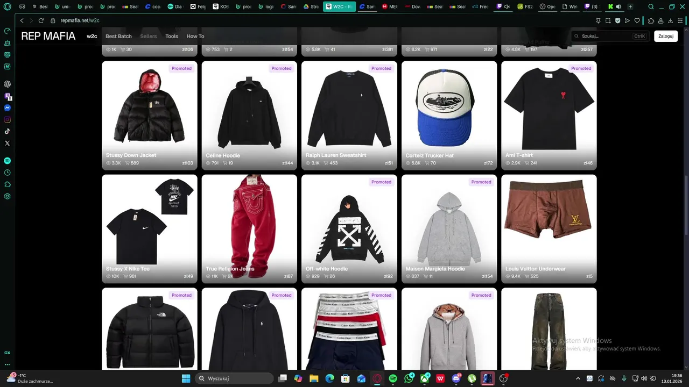689x387 pixels.
Task: Open History clock icon in sidebar
Action: 8,173
